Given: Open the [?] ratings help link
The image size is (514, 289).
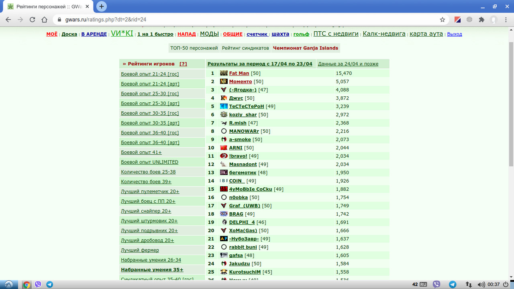Looking at the screenshot, I should [x=183, y=64].
